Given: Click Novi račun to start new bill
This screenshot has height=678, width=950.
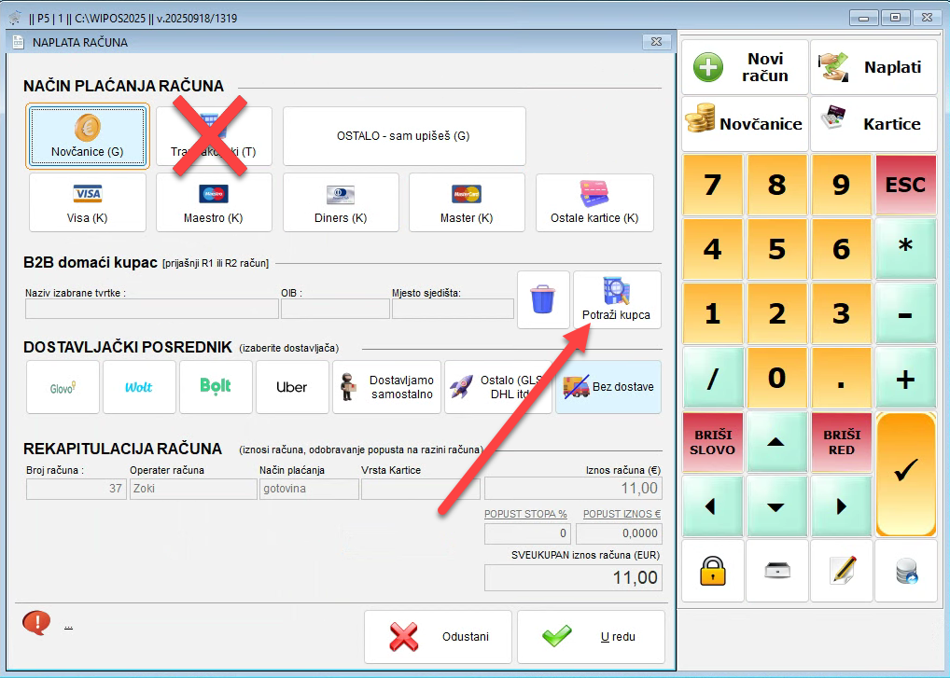Looking at the screenshot, I should (x=744, y=67).
